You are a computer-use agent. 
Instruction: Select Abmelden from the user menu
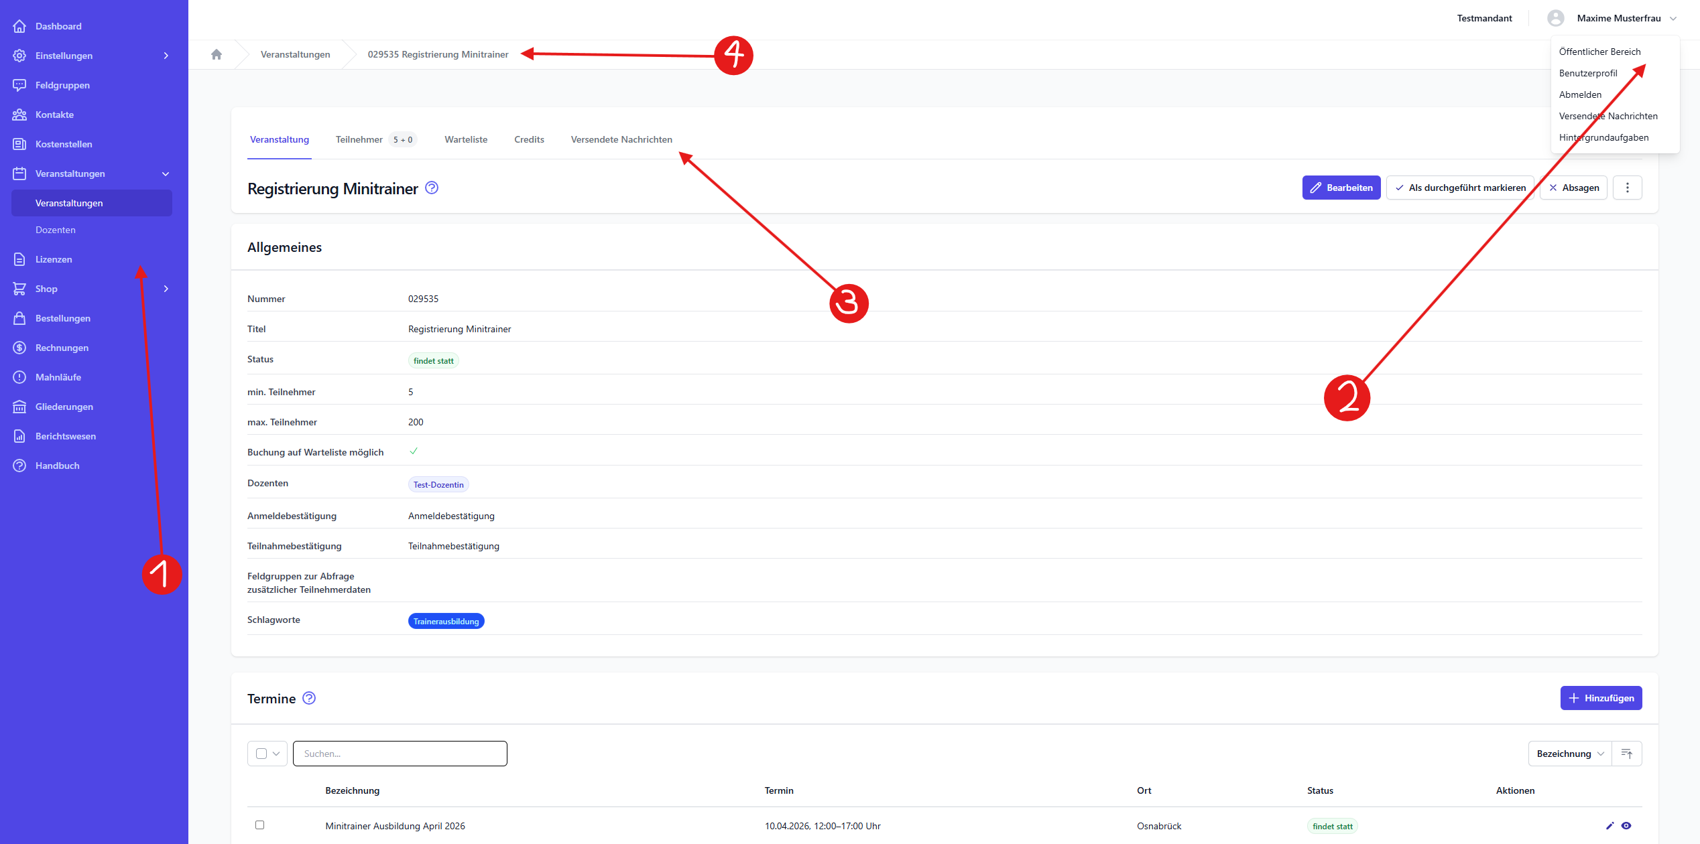[1580, 94]
